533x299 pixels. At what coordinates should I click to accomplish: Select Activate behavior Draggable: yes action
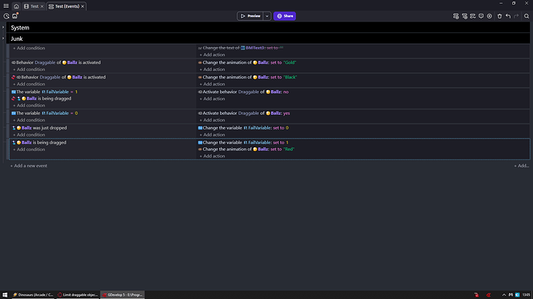click(x=244, y=113)
